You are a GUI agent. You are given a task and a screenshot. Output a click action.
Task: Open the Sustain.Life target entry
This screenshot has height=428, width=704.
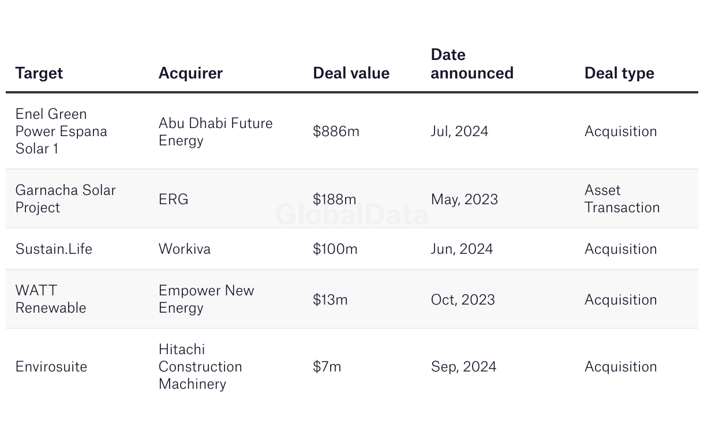click(x=54, y=249)
